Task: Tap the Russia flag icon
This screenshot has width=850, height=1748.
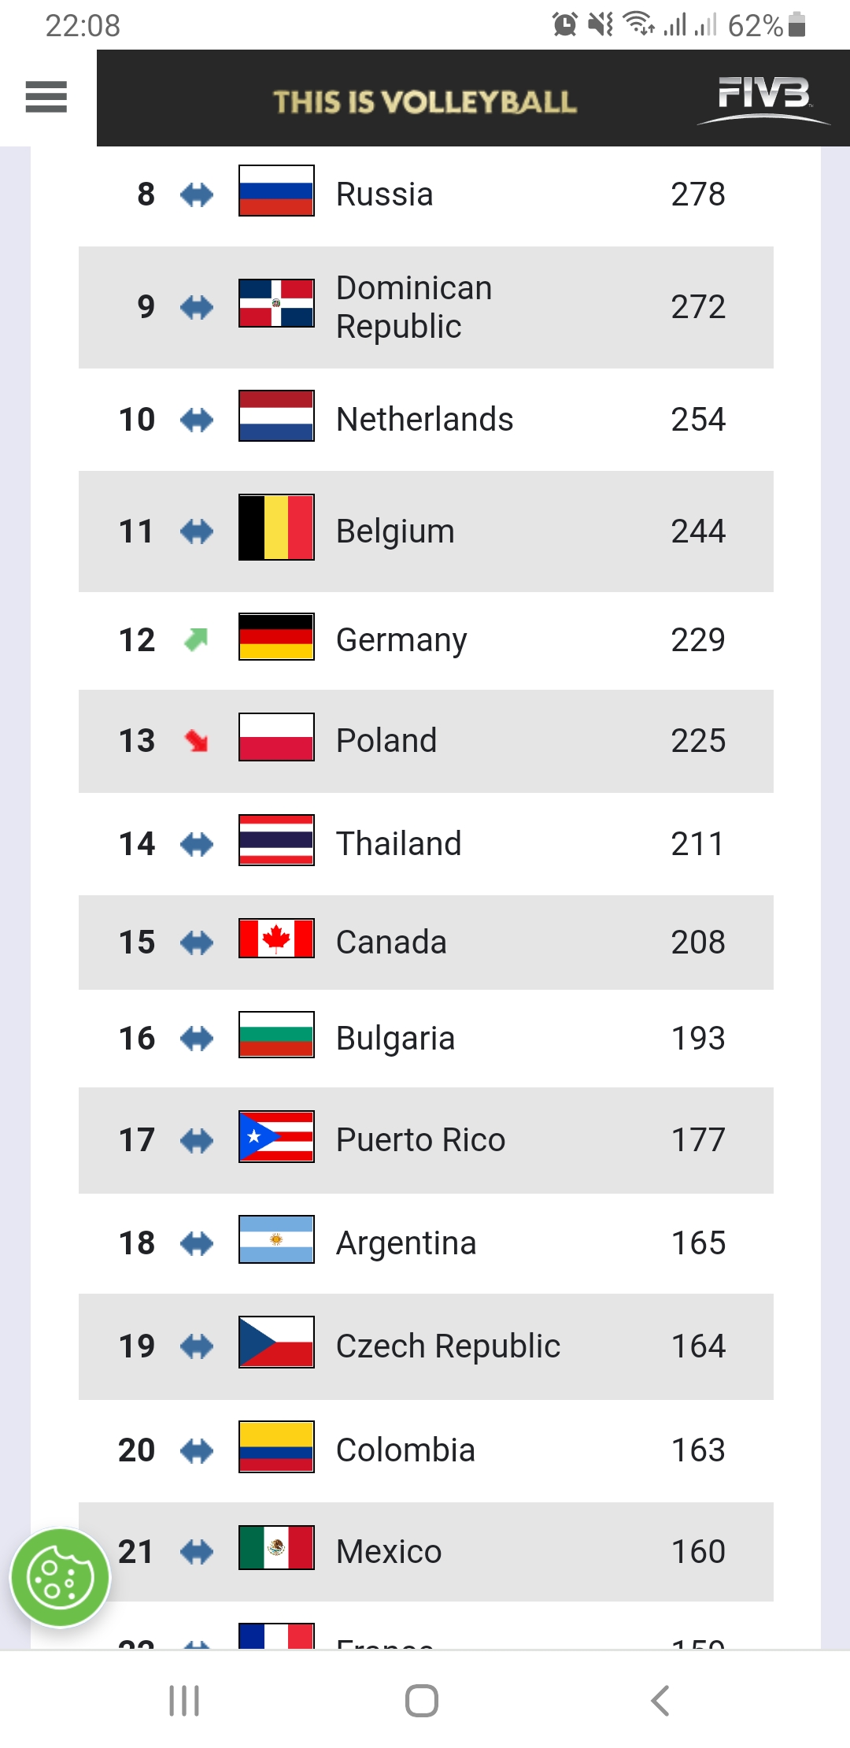Action: click(276, 191)
